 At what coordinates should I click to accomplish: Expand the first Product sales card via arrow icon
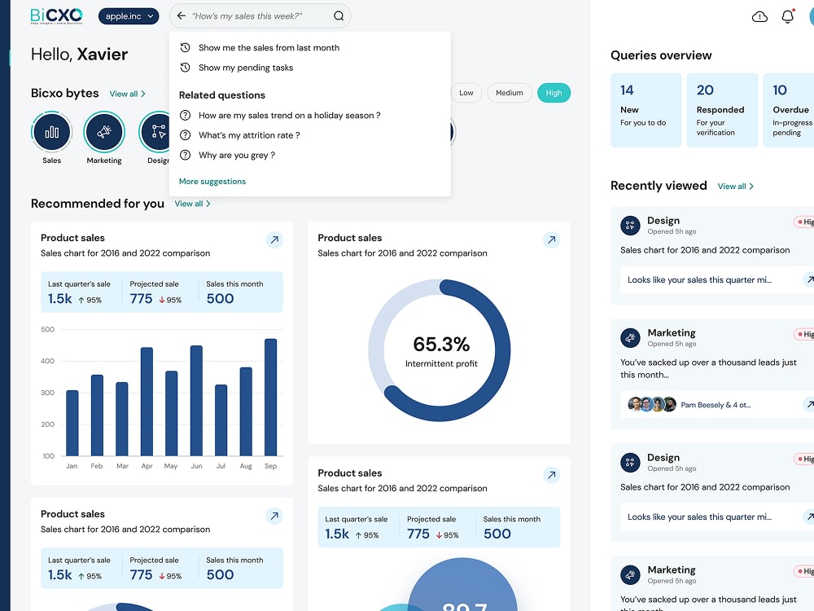(x=274, y=240)
